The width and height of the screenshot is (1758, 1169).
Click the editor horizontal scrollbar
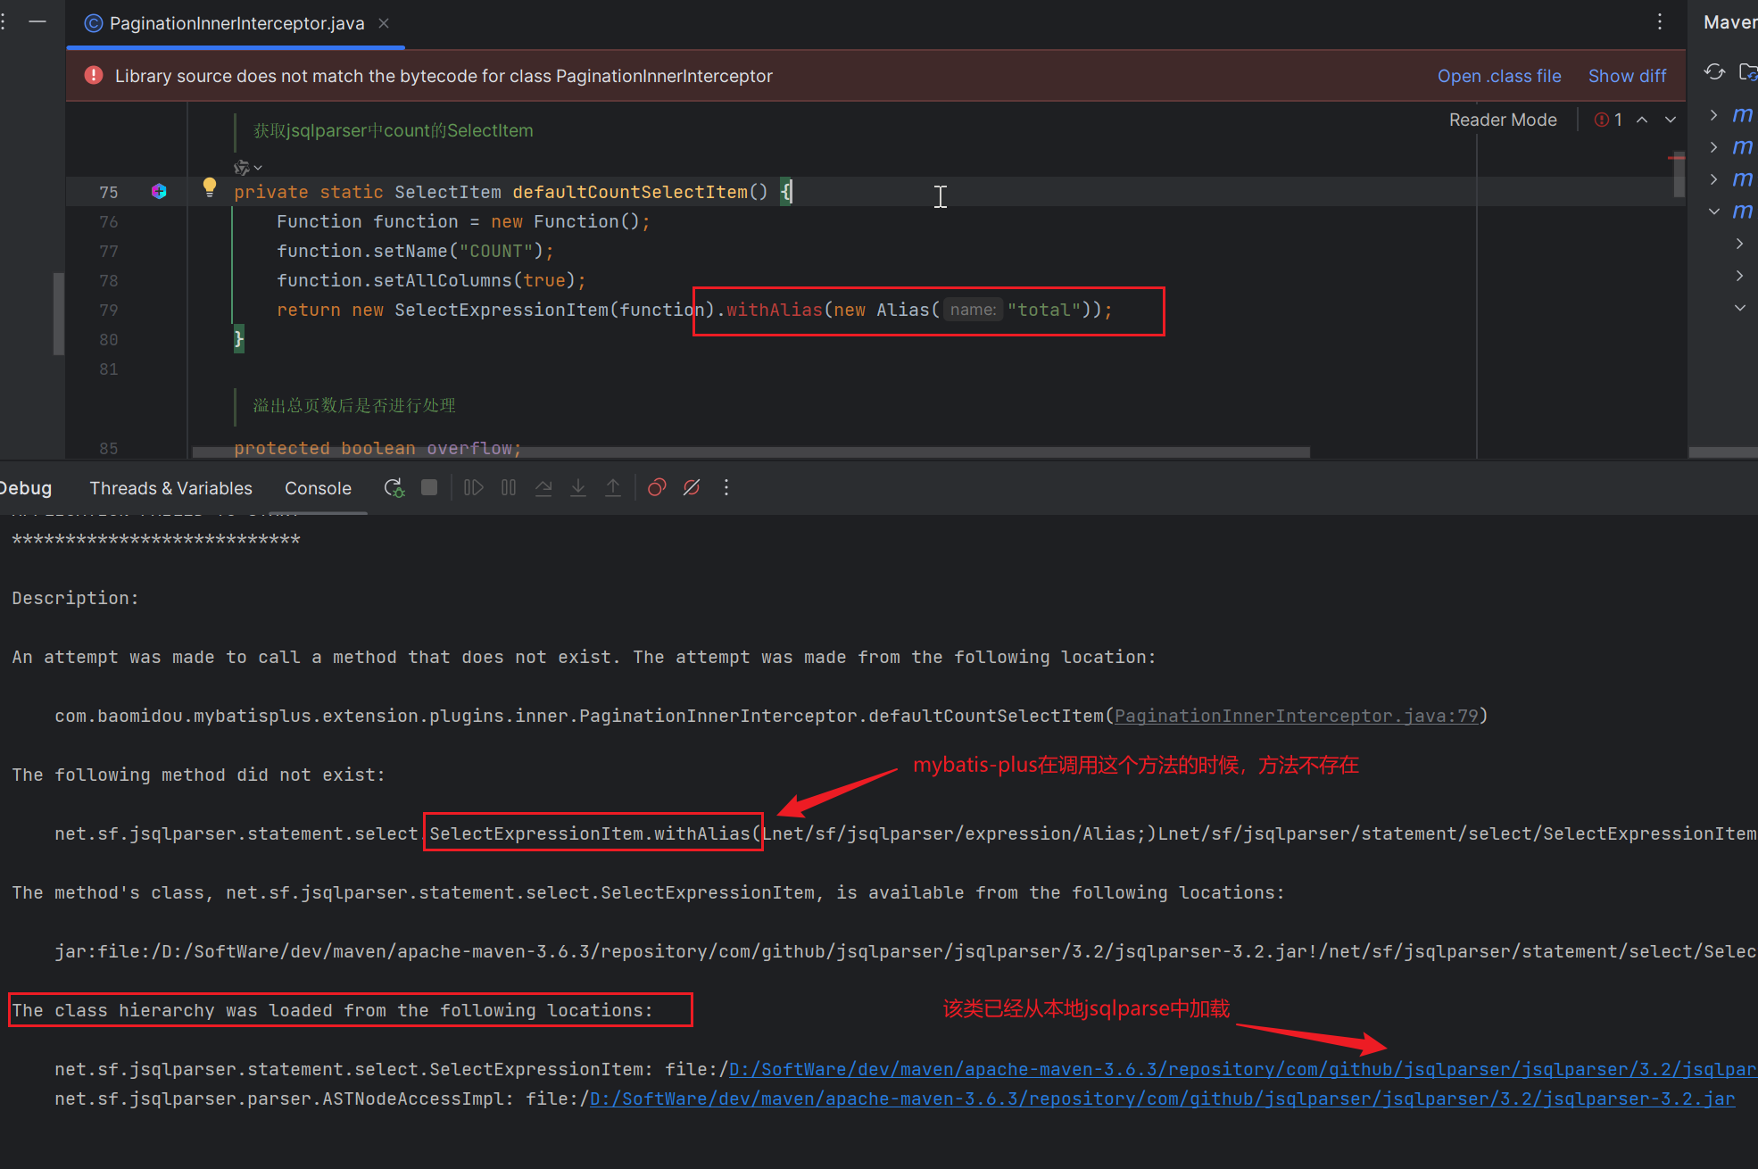tap(750, 452)
